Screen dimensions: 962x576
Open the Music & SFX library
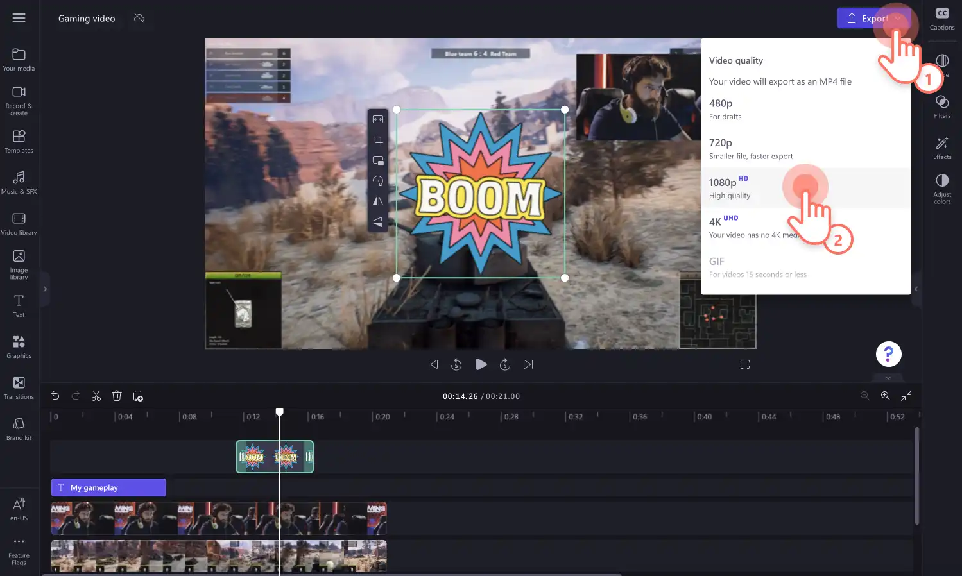click(19, 183)
